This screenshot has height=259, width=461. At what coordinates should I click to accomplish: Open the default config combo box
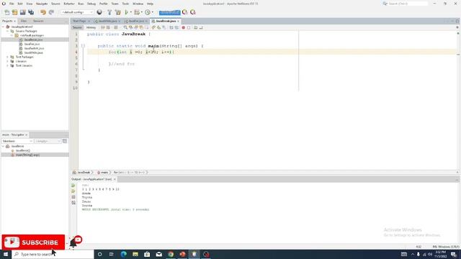[x=78, y=12]
